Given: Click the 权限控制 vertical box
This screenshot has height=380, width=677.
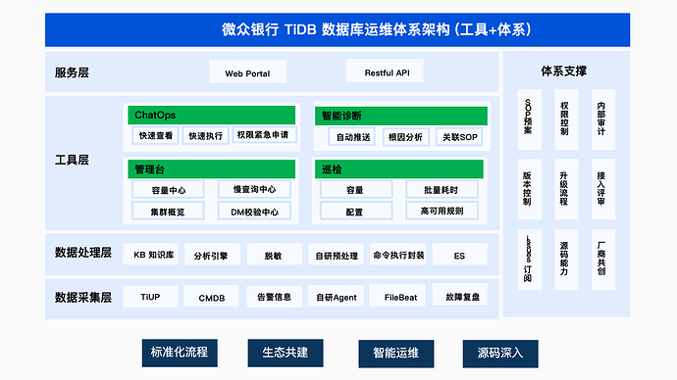Looking at the screenshot, I should pos(566,119).
